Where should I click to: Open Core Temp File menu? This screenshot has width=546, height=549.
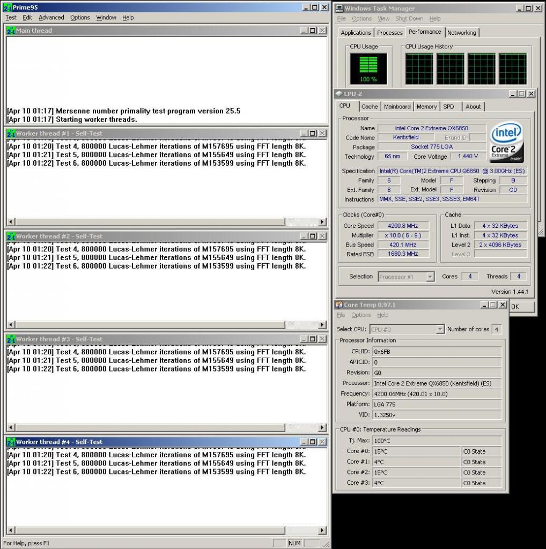point(341,315)
